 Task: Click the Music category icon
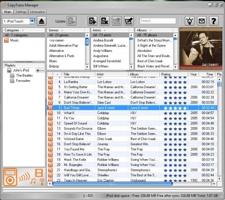click(6, 40)
